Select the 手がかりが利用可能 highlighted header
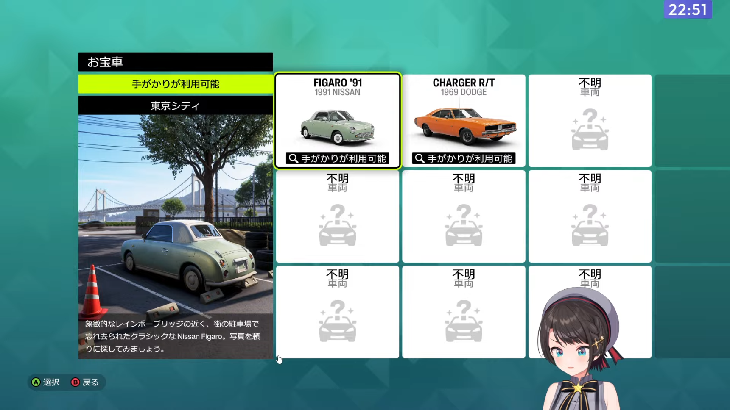The width and height of the screenshot is (730, 410). coord(176,84)
